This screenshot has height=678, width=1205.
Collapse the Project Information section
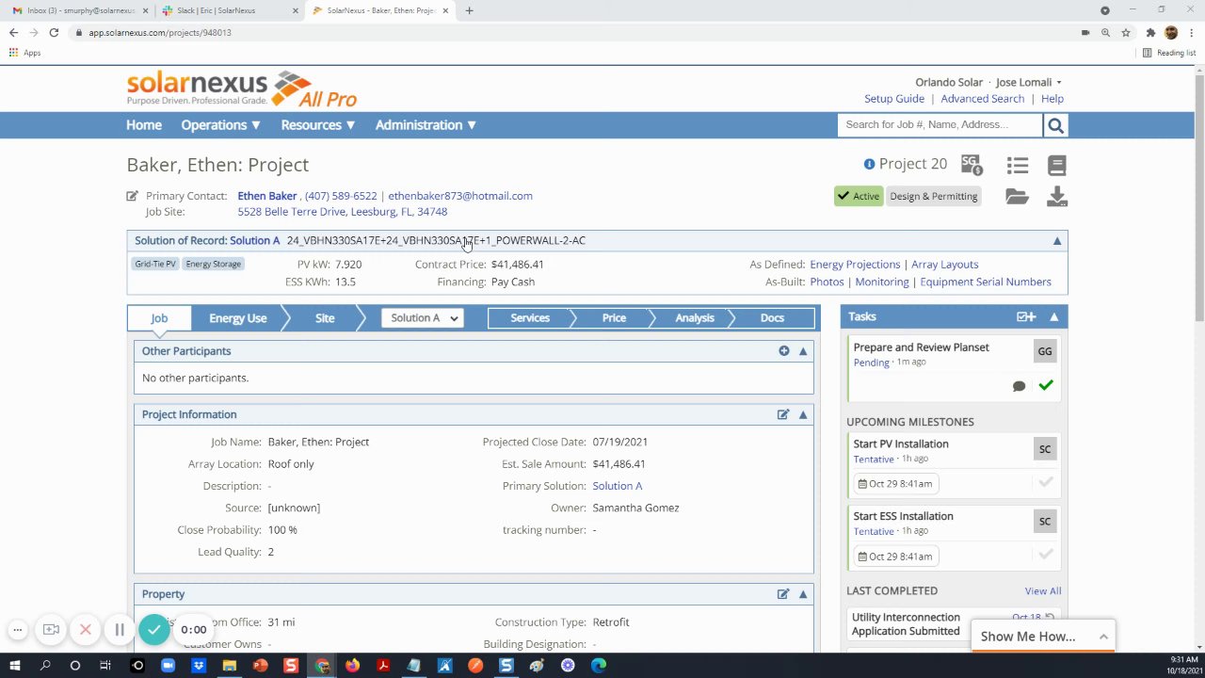click(x=803, y=414)
